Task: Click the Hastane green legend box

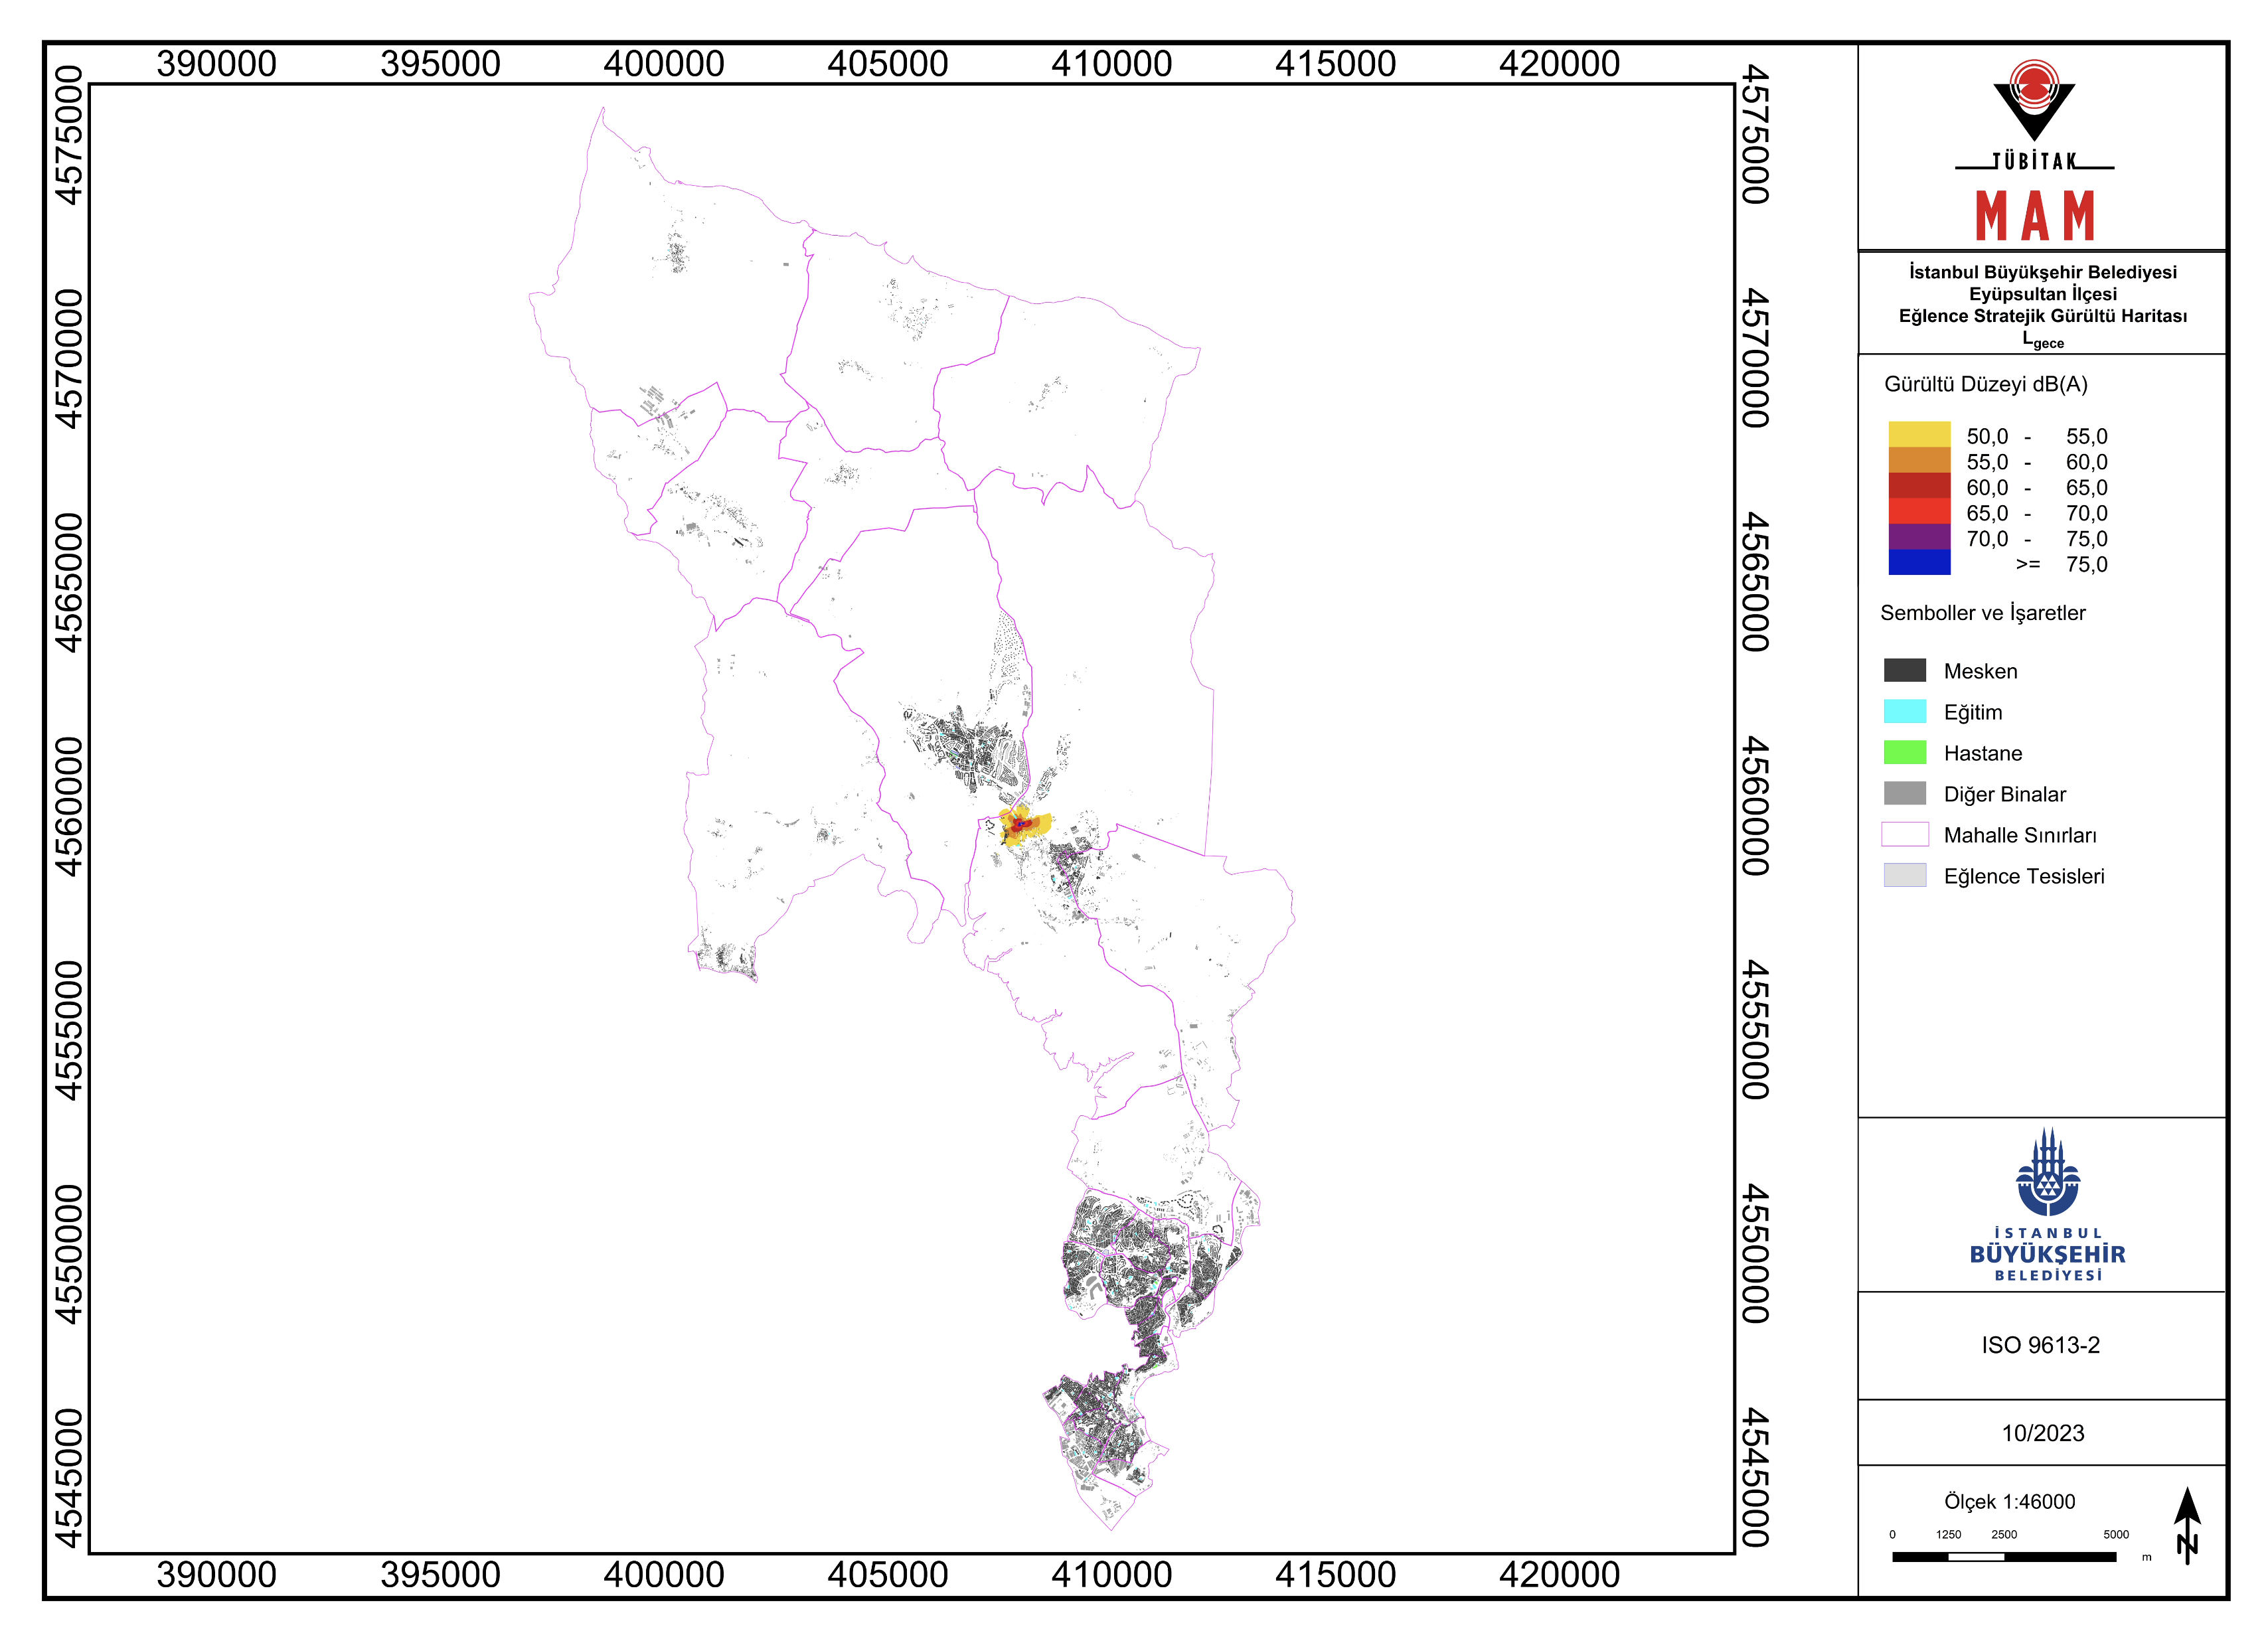Action: click(1904, 752)
